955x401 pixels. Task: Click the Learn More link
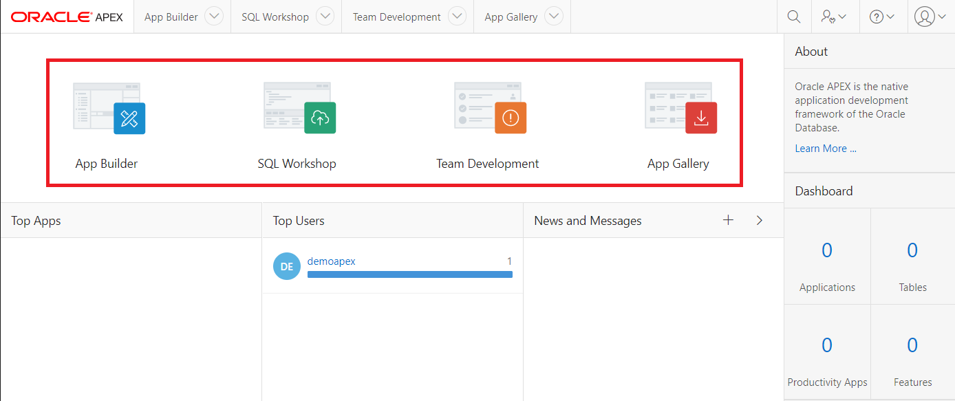coord(826,149)
